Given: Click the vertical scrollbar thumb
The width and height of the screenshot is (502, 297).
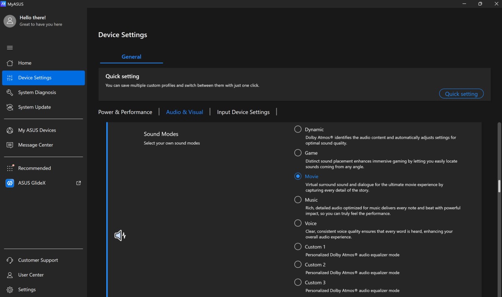Looking at the screenshot, I should click(x=499, y=186).
